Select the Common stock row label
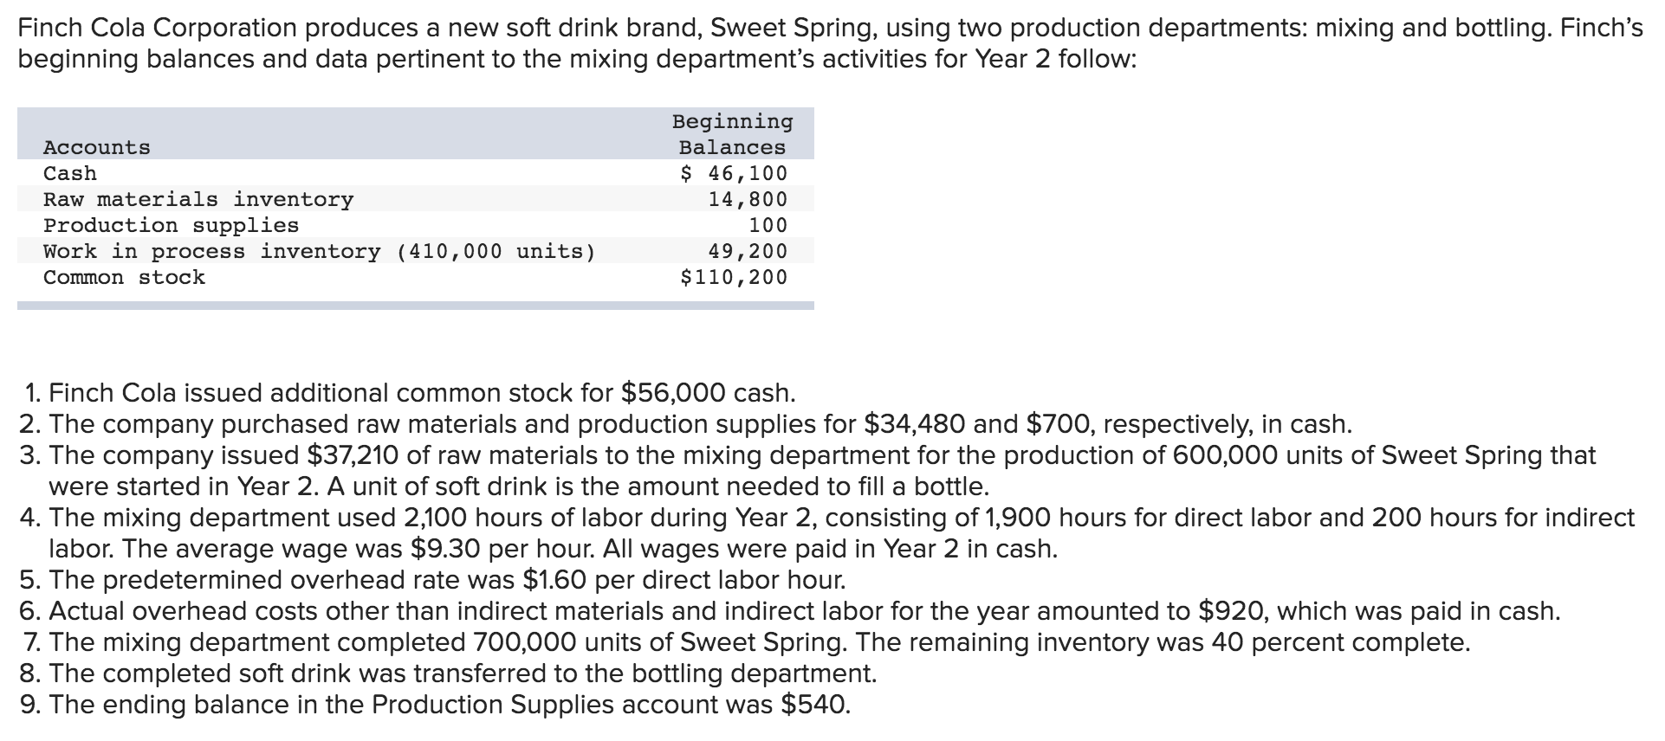1665x741 pixels. (124, 278)
